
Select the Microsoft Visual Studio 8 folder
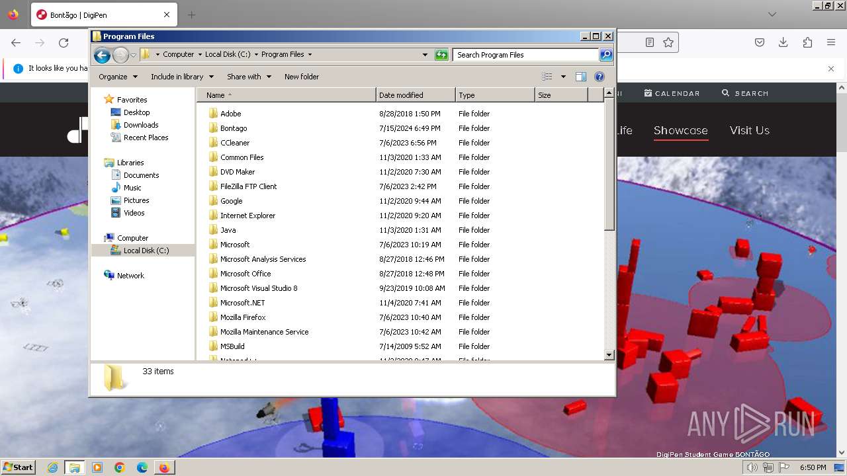(x=259, y=288)
